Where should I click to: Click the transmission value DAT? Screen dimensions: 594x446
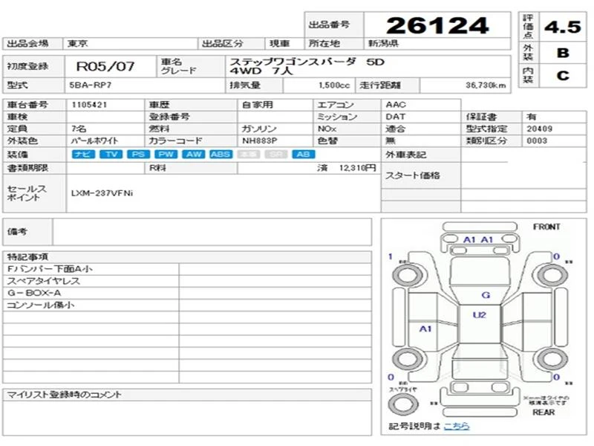(395, 117)
